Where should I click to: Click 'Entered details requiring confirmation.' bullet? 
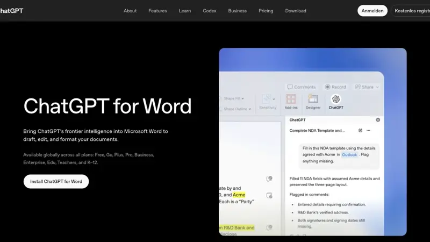332,204
